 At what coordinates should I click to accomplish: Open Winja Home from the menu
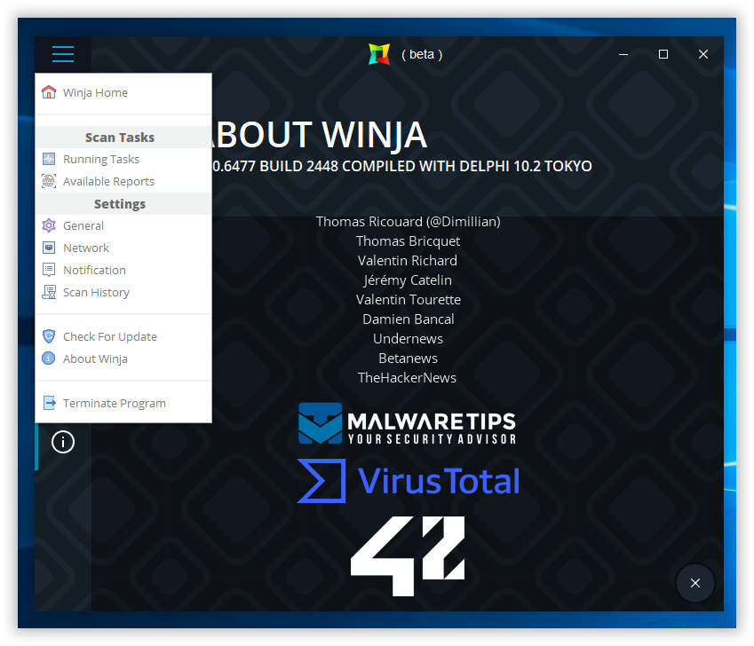123,92
